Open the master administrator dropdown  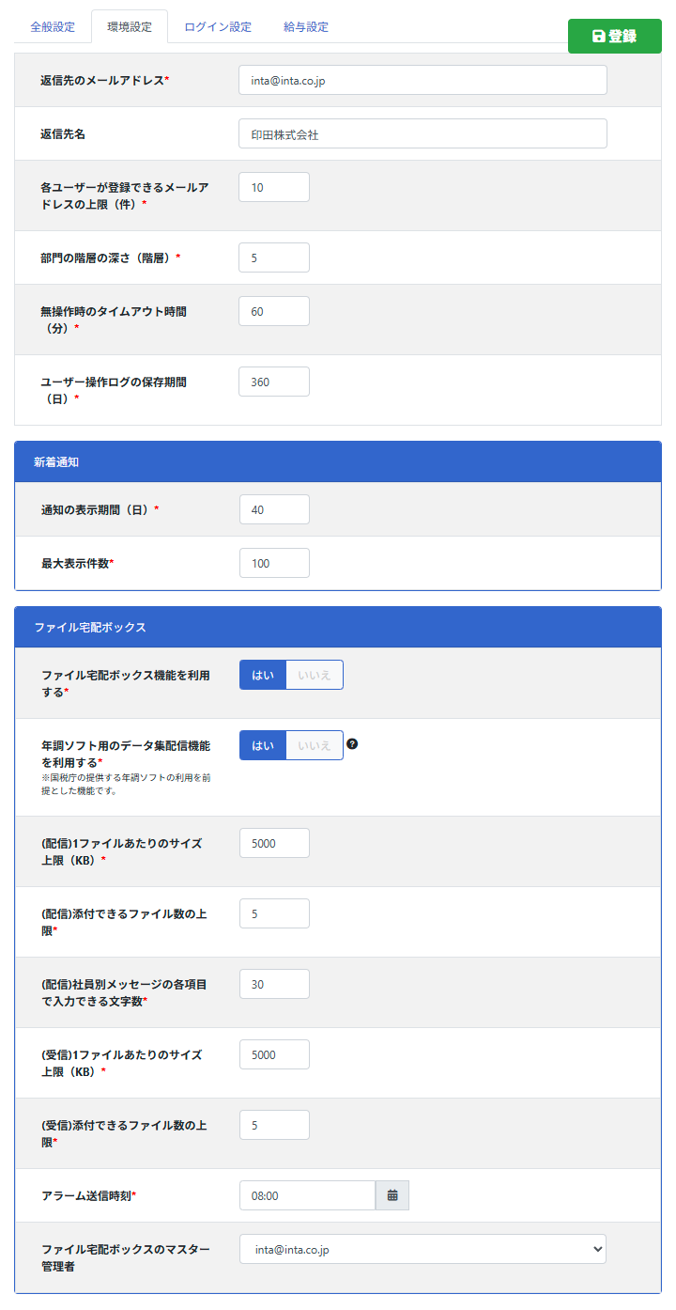pos(422,1249)
